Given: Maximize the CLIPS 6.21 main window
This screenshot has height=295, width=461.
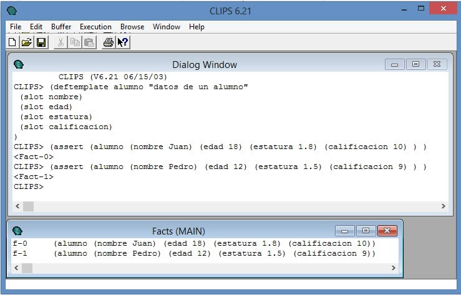Looking at the screenshot, I should tap(421, 9).
